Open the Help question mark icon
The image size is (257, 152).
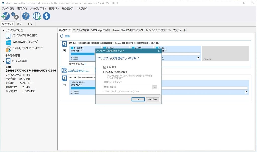[26, 16]
